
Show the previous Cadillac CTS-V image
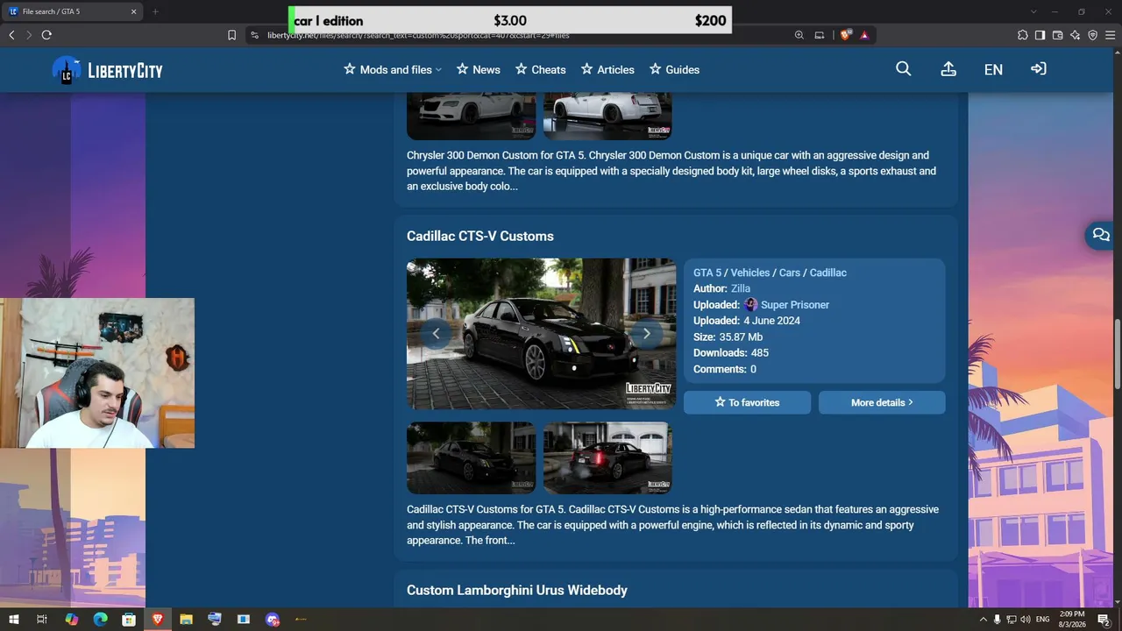pyautogui.click(x=436, y=333)
